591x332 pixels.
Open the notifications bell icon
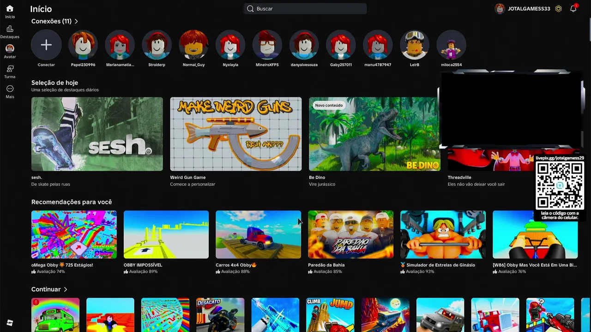[x=573, y=8]
